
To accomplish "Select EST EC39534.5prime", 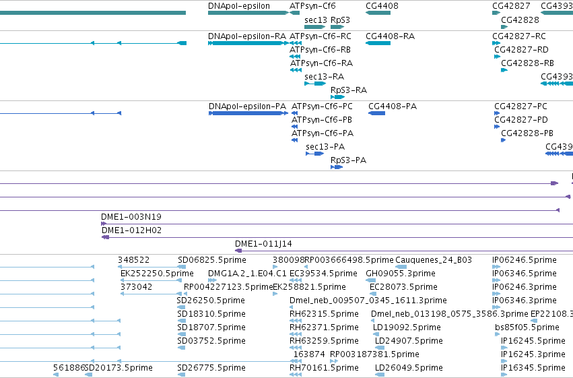I will pos(296,281).
